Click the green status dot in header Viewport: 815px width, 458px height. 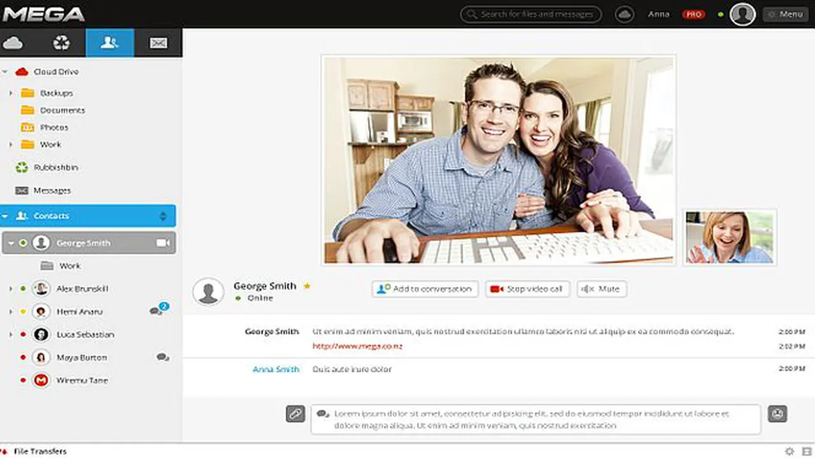click(721, 14)
